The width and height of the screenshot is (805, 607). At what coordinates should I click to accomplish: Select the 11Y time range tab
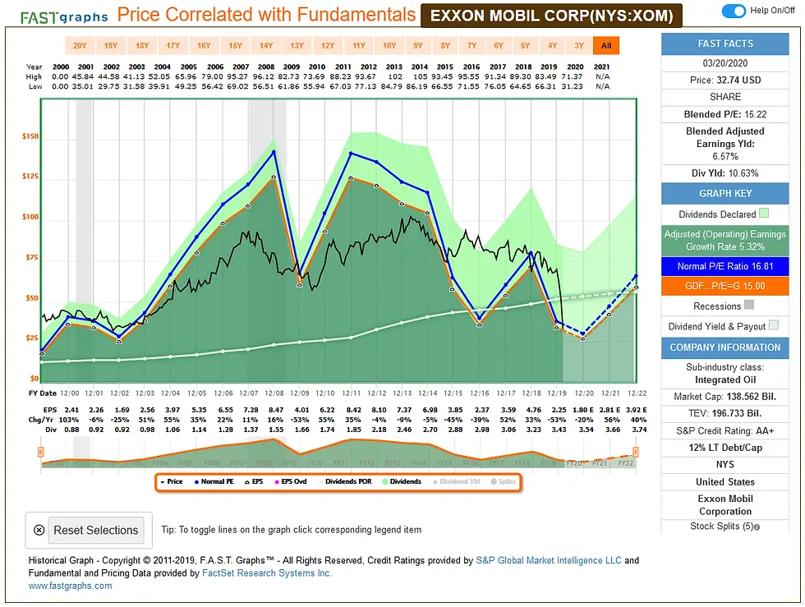tap(359, 46)
